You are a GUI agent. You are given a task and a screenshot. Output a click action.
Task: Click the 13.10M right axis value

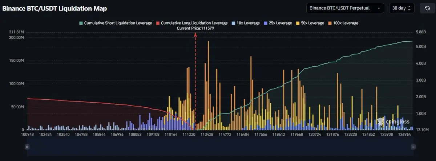(422, 129)
